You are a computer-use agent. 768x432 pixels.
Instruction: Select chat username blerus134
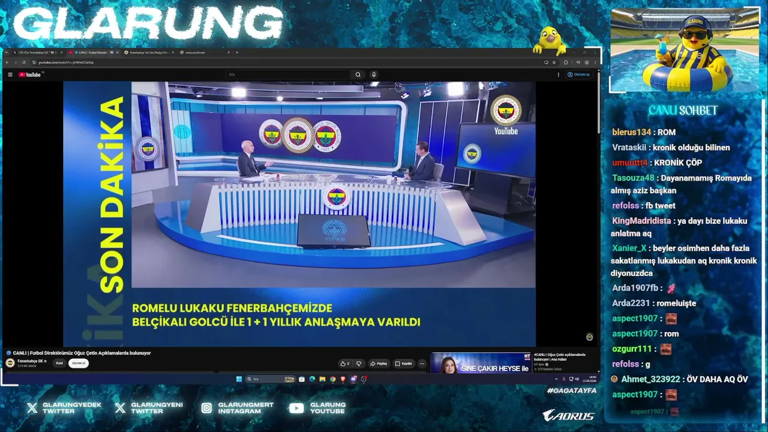(x=631, y=132)
